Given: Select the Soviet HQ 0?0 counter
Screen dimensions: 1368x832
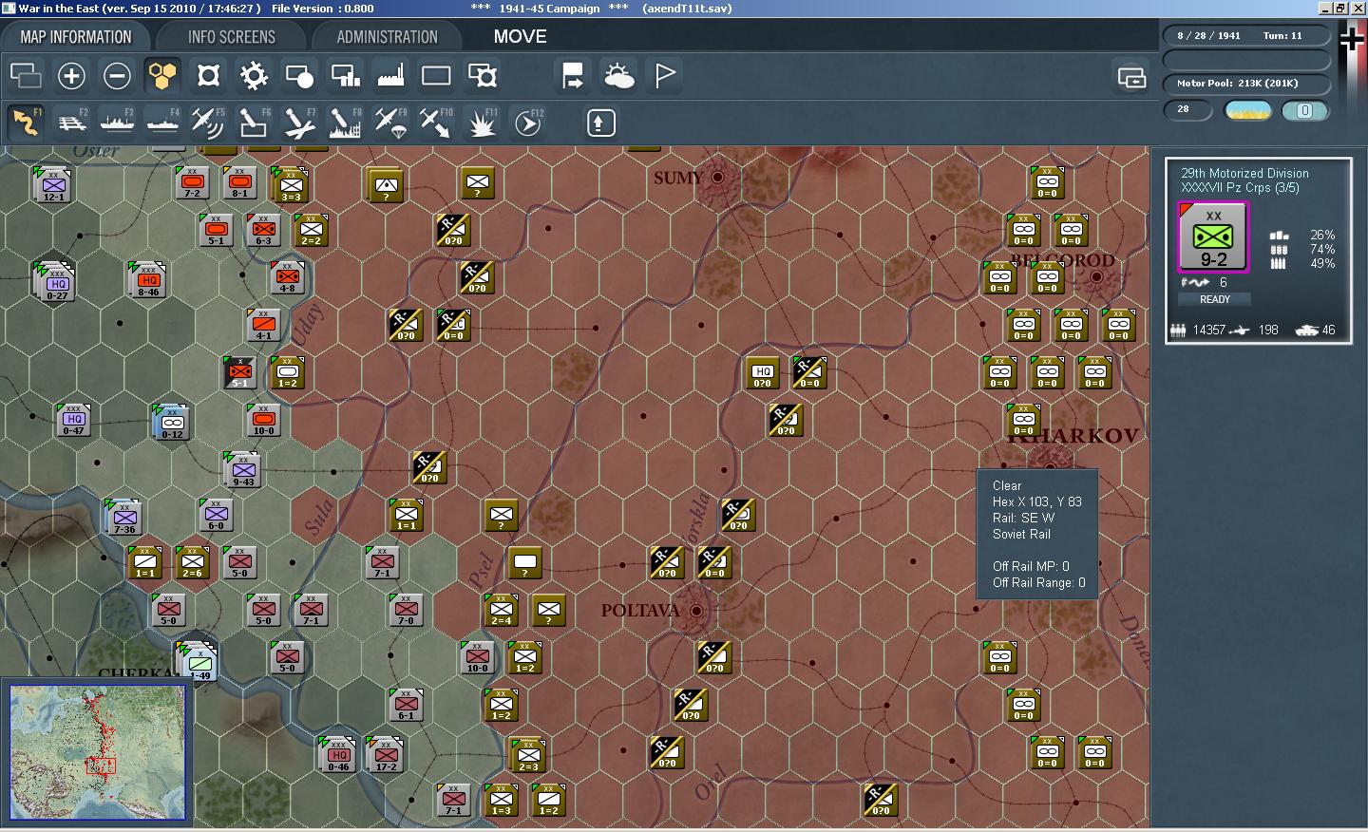Looking at the screenshot, I should pyautogui.click(x=762, y=372).
